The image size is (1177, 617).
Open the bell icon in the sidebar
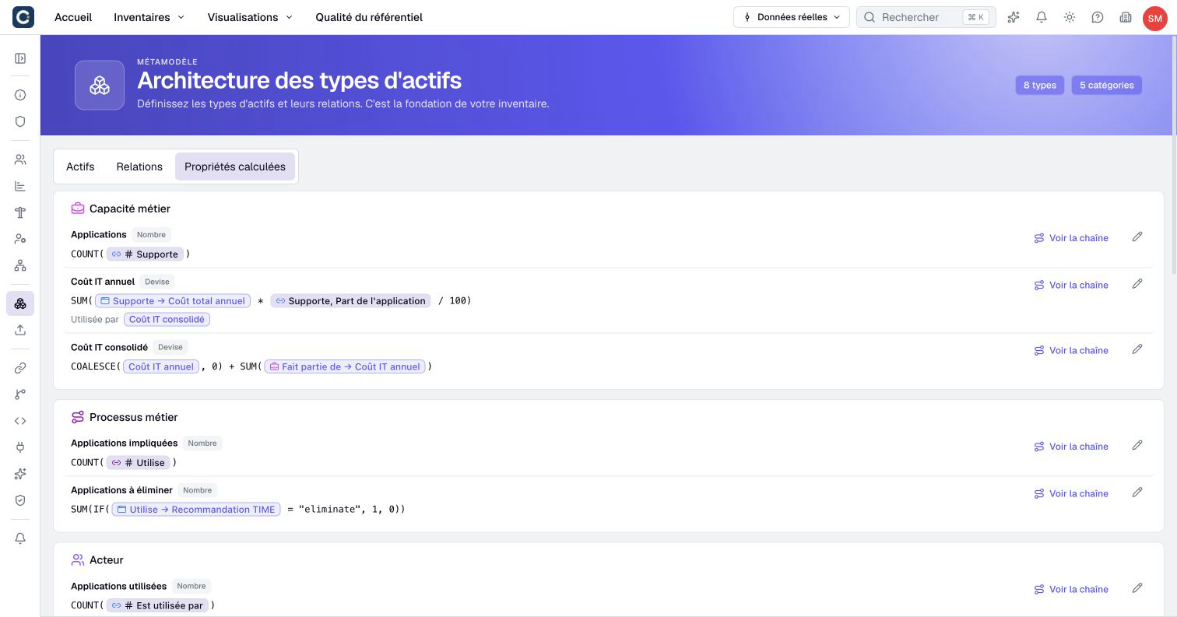(x=20, y=538)
